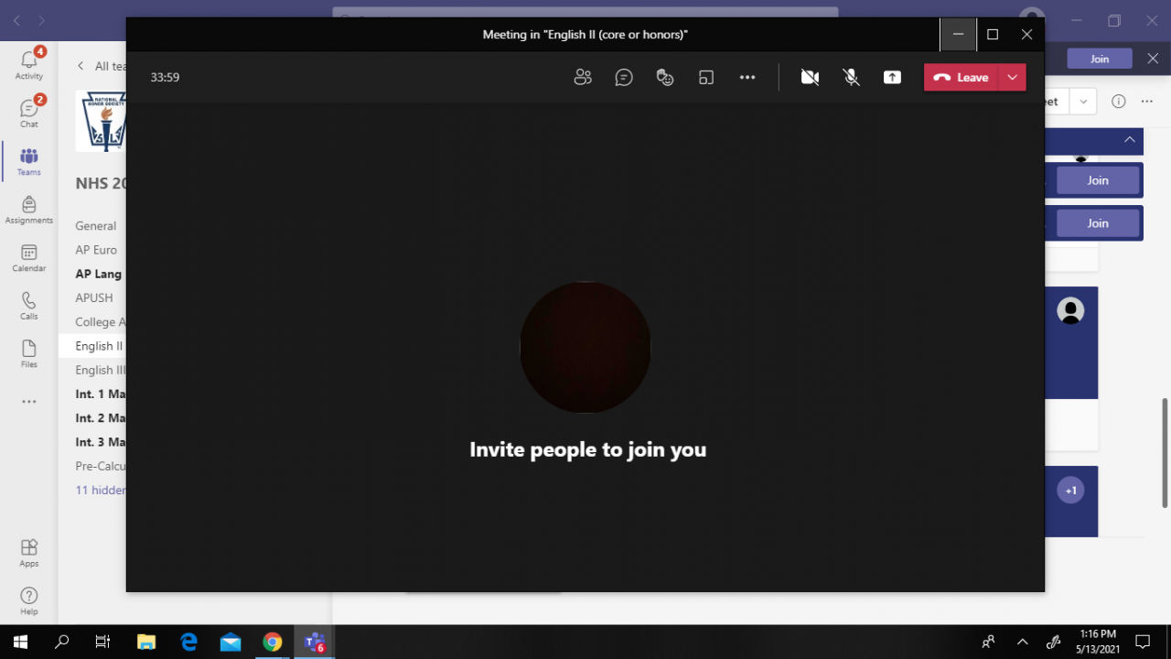This screenshot has height=659, width=1171.
Task: Select the AP Lang channel
Action: pos(99,274)
